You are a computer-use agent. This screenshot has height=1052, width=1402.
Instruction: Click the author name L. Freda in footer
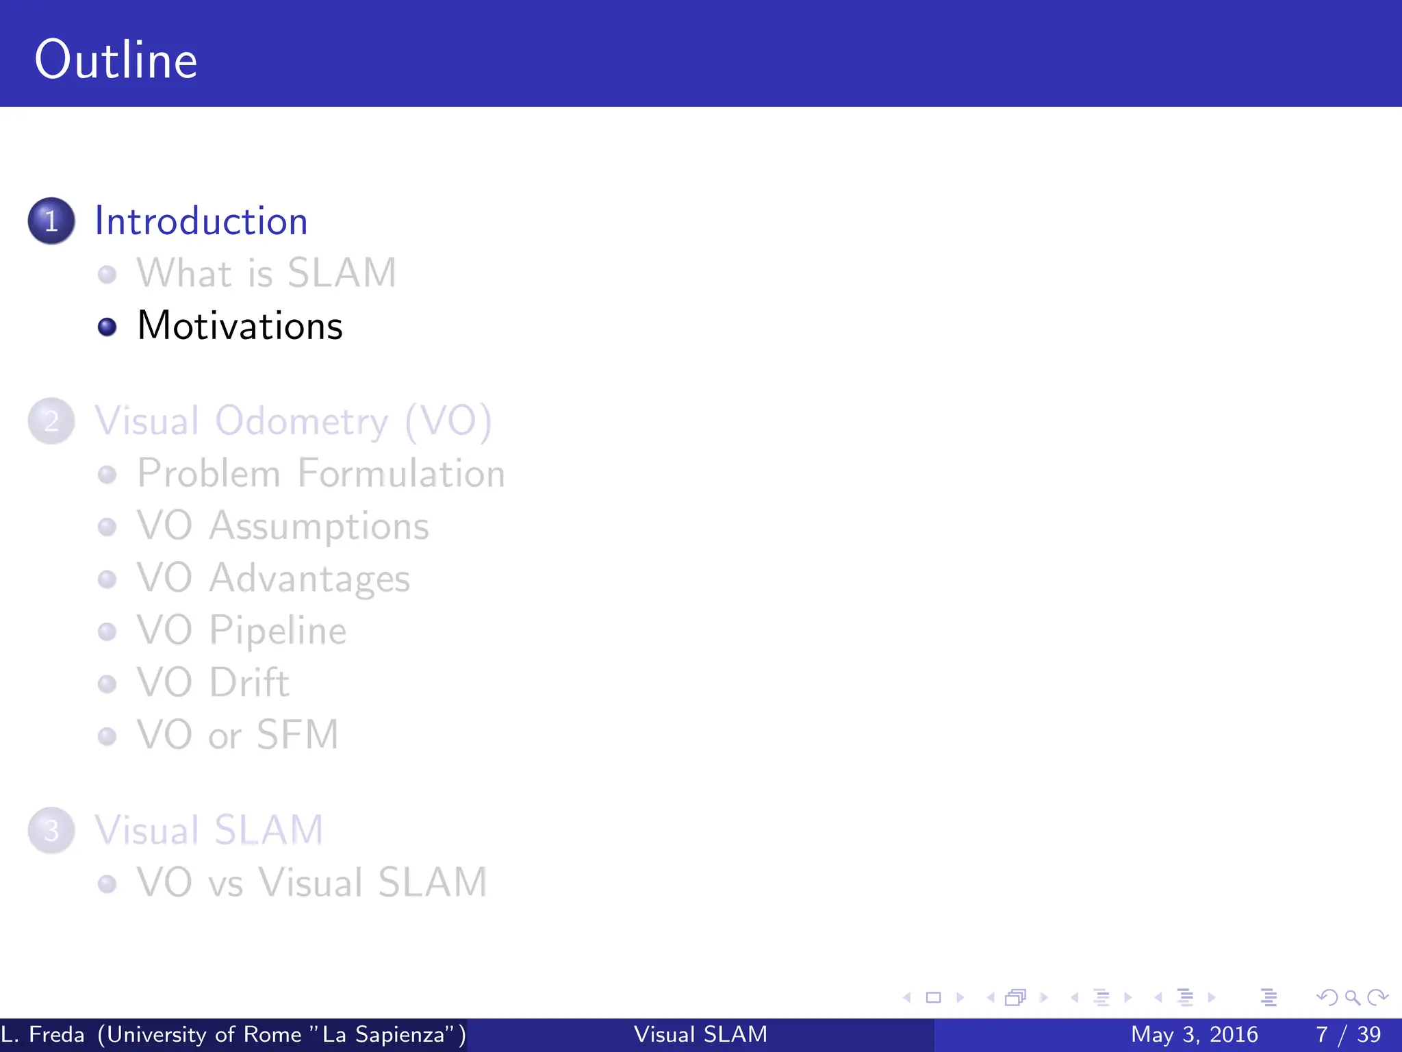click(x=42, y=1034)
